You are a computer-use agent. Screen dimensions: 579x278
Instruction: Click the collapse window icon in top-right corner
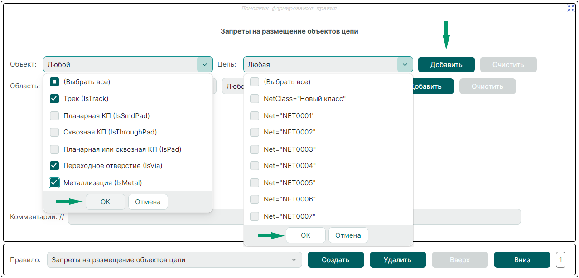click(x=571, y=8)
